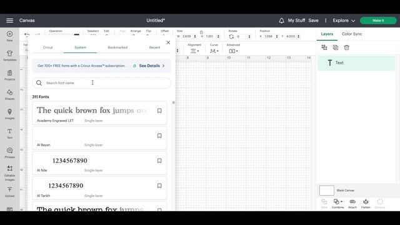
Task: Click the Save button
Action: click(313, 21)
